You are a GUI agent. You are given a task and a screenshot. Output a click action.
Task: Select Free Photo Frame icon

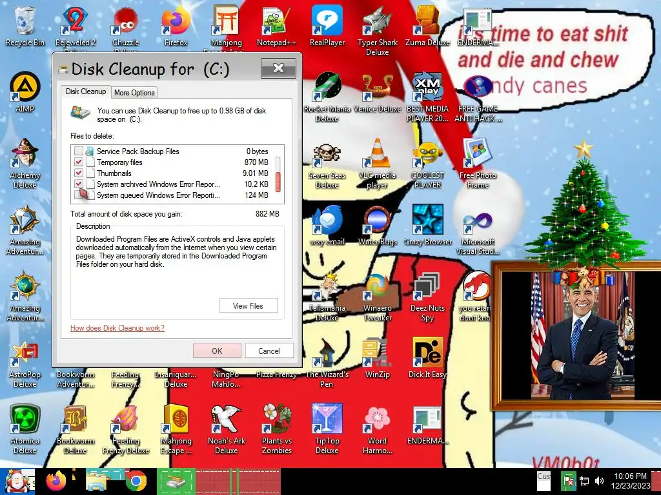(478, 163)
